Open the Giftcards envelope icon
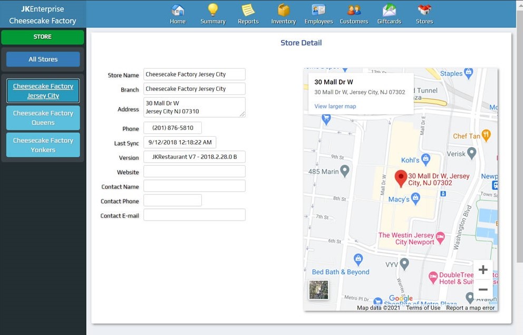 point(389,10)
